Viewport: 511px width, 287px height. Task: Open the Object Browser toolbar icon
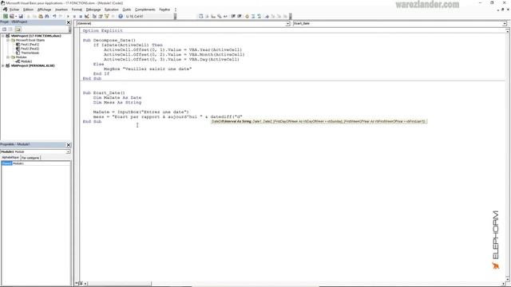[106, 16]
